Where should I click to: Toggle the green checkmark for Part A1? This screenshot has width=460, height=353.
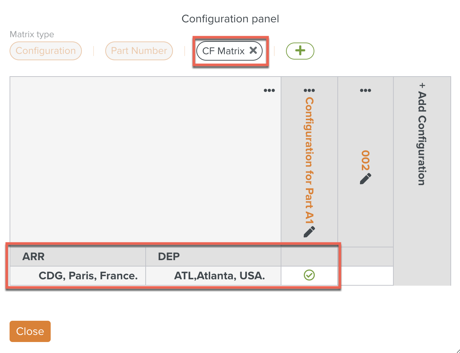click(309, 275)
